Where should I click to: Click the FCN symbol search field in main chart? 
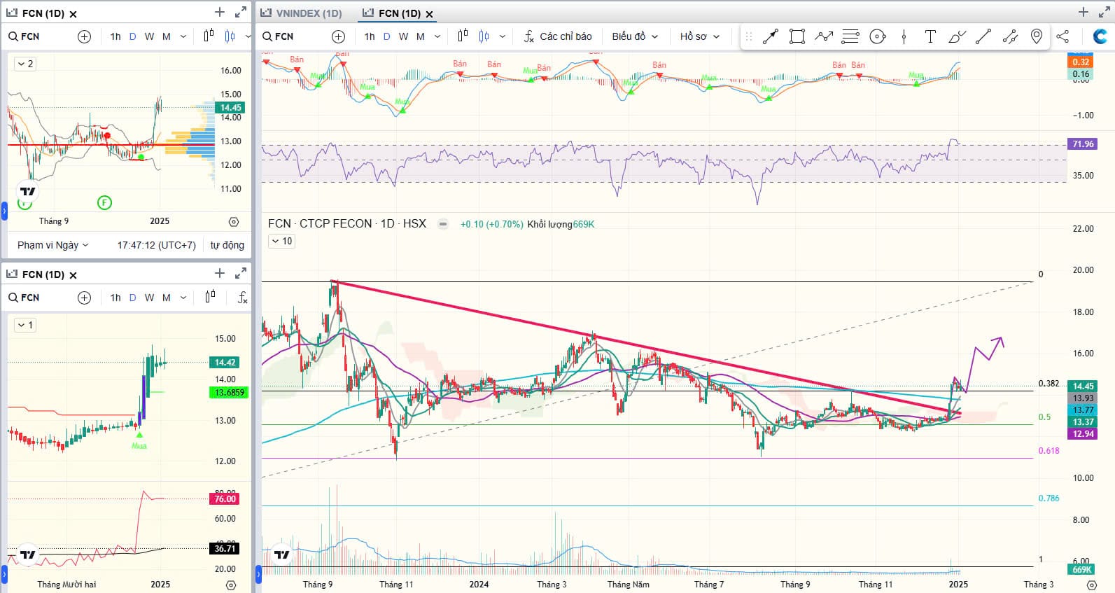click(x=283, y=36)
